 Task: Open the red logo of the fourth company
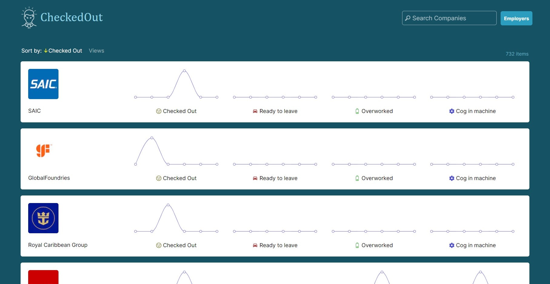click(x=43, y=277)
